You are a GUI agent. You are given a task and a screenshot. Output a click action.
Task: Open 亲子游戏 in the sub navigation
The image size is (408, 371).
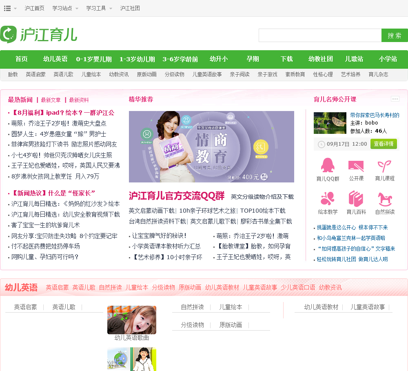tap(267, 74)
